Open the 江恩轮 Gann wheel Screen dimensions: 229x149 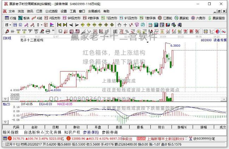coord(165,18)
